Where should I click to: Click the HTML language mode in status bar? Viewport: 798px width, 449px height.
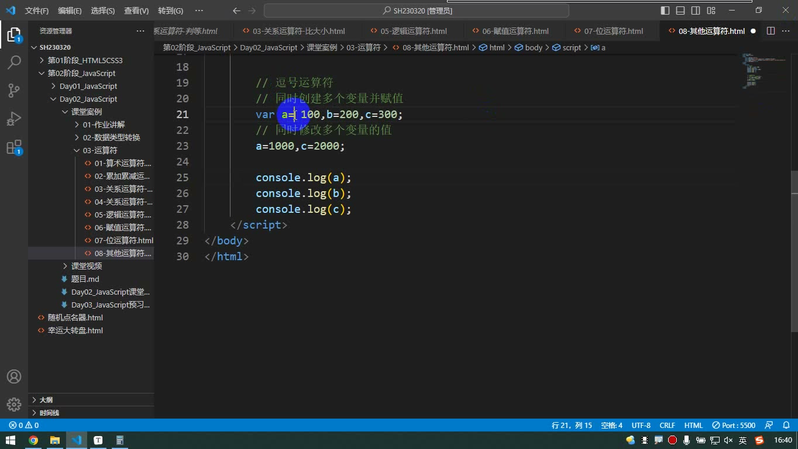click(693, 425)
